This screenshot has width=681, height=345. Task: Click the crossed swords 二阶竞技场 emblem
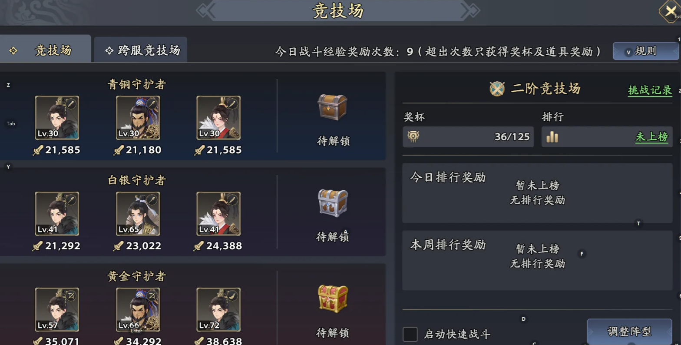point(497,89)
